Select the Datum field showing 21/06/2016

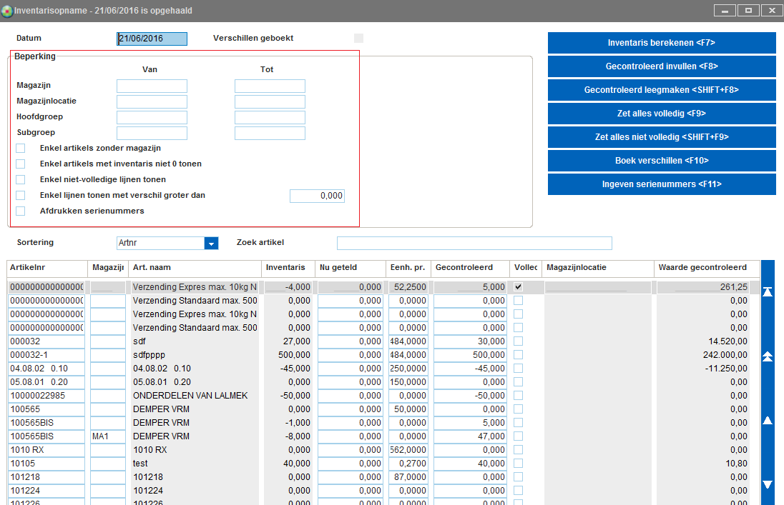coord(152,39)
